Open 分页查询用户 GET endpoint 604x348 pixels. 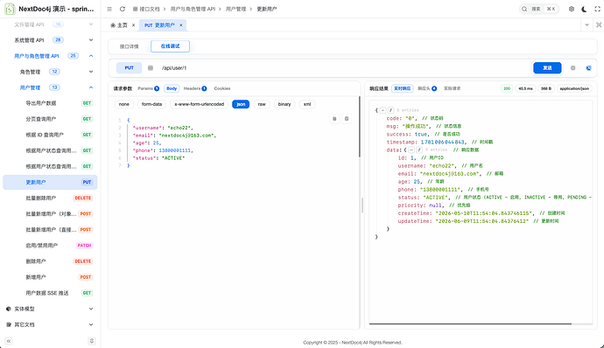click(x=50, y=119)
